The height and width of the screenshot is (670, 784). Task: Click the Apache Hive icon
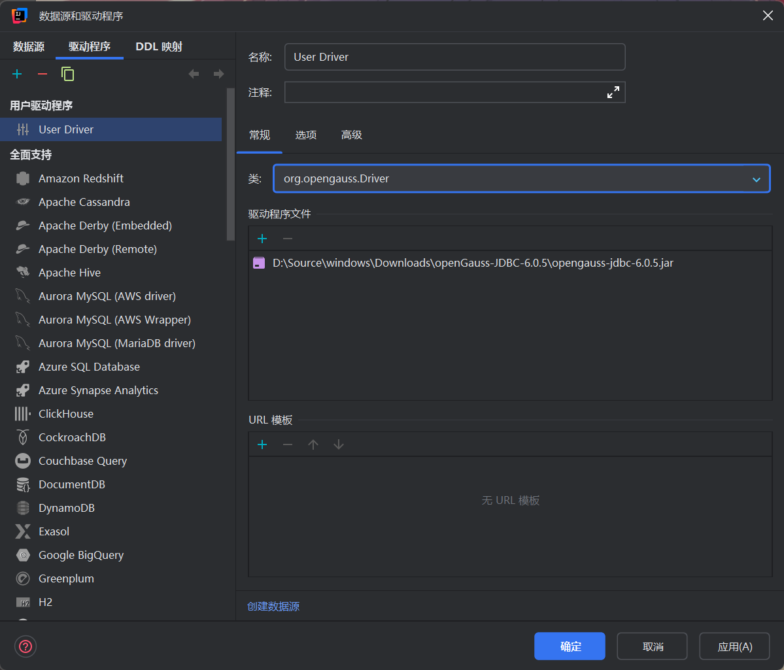pyautogui.click(x=22, y=273)
